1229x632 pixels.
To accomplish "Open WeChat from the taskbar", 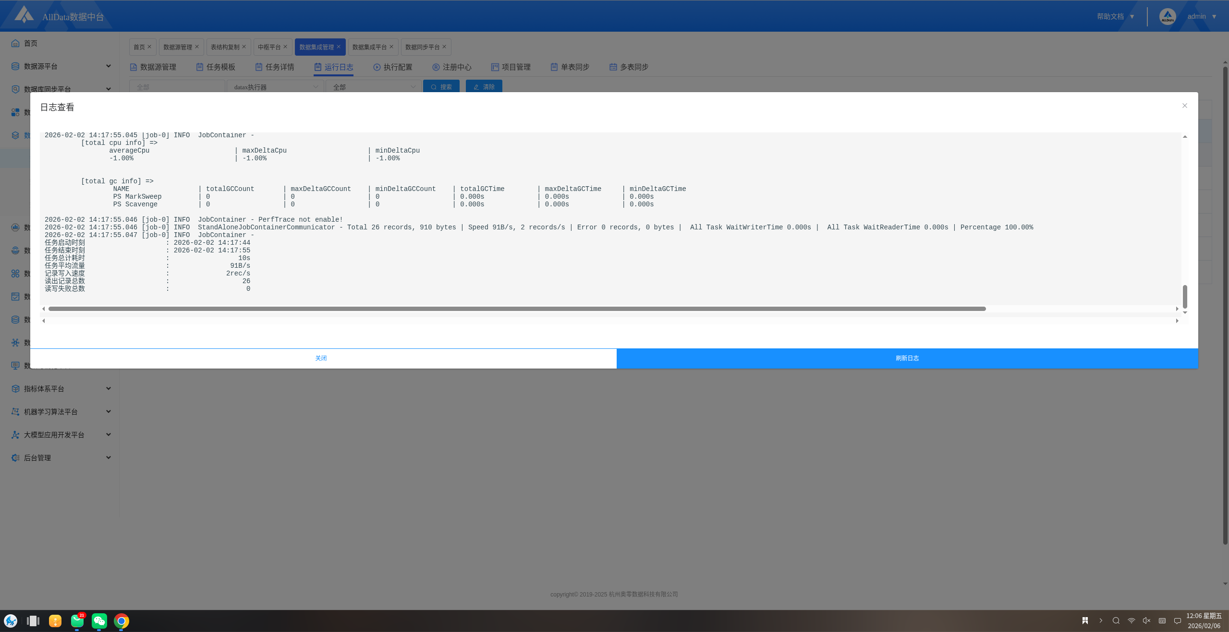I will pyautogui.click(x=99, y=621).
